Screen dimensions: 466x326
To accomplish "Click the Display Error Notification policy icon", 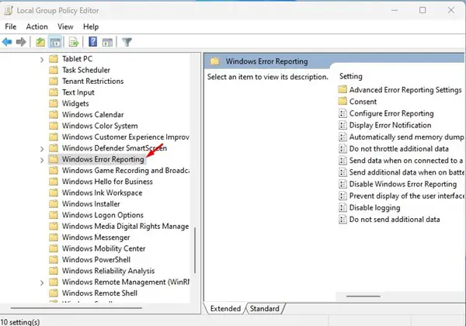I will [343, 125].
